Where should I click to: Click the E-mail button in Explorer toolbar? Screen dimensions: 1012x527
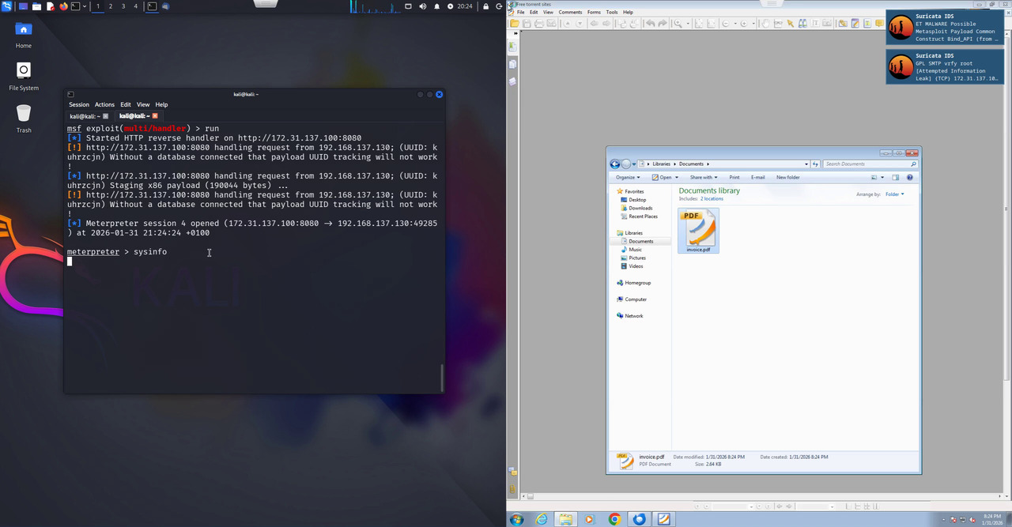[758, 178]
